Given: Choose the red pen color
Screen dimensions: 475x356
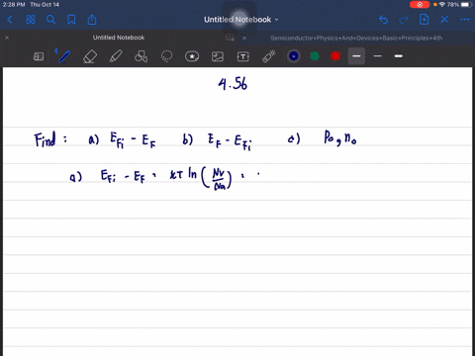Looking at the screenshot, I should [335, 56].
